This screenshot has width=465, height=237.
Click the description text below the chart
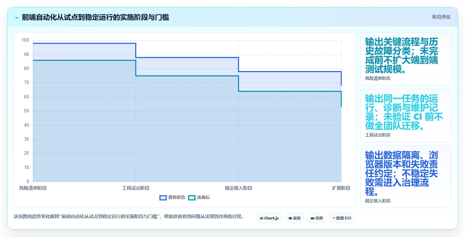pos(129,216)
